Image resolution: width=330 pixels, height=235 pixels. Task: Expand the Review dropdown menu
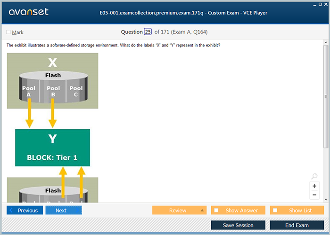pos(202,211)
